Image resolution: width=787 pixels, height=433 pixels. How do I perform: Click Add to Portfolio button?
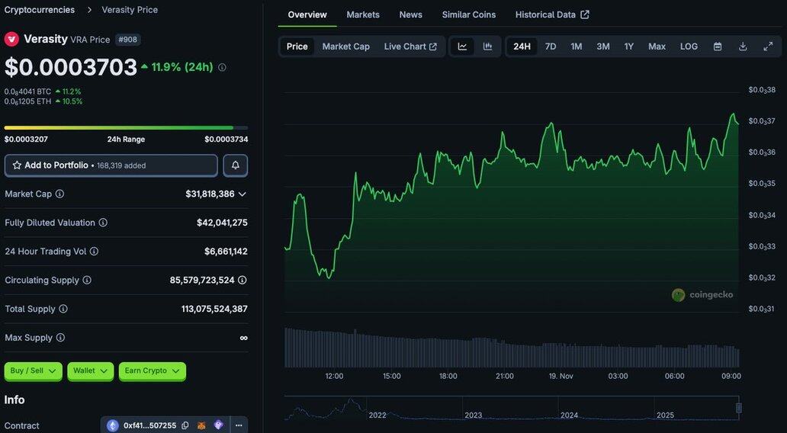pos(111,165)
